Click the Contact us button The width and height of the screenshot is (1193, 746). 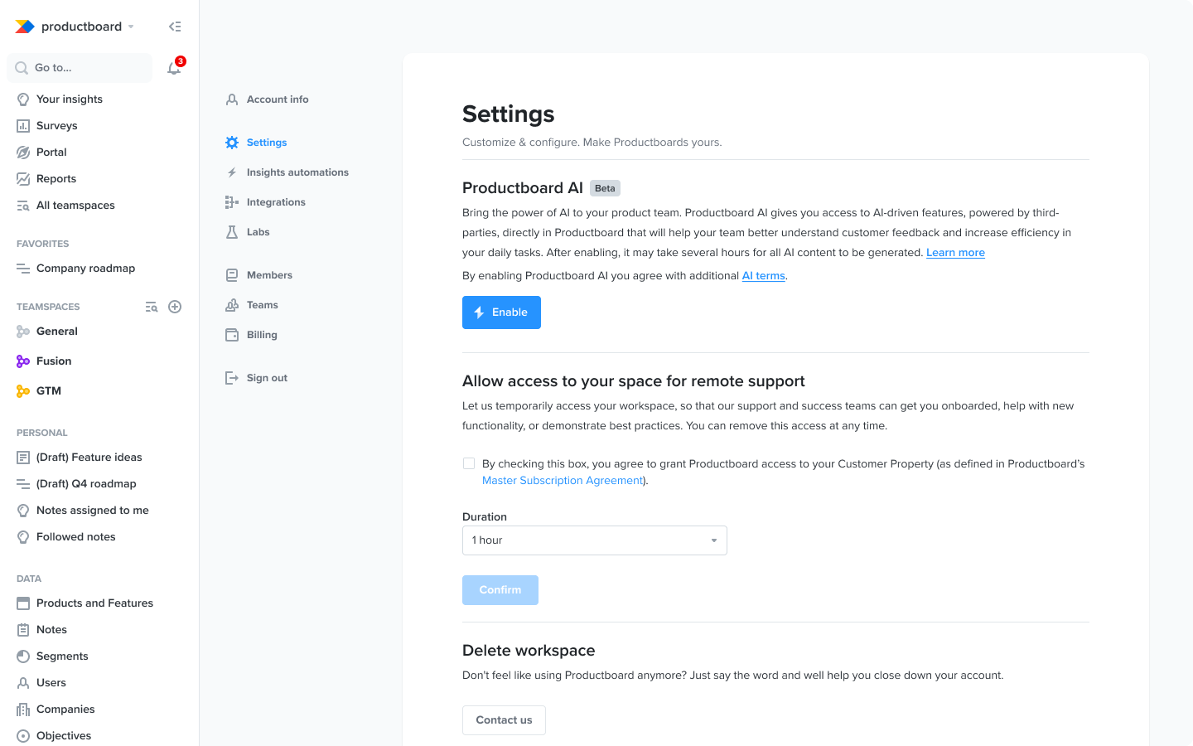[504, 720]
